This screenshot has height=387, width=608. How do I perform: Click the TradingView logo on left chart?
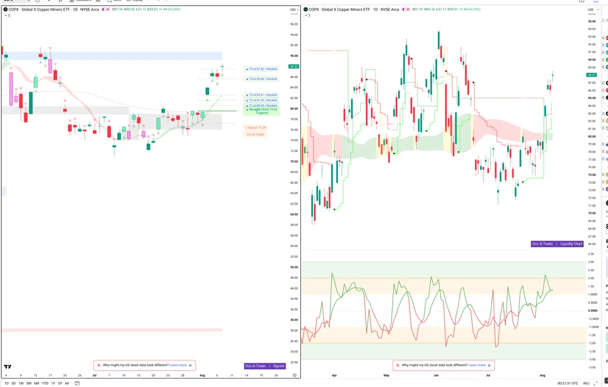pos(8,366)
